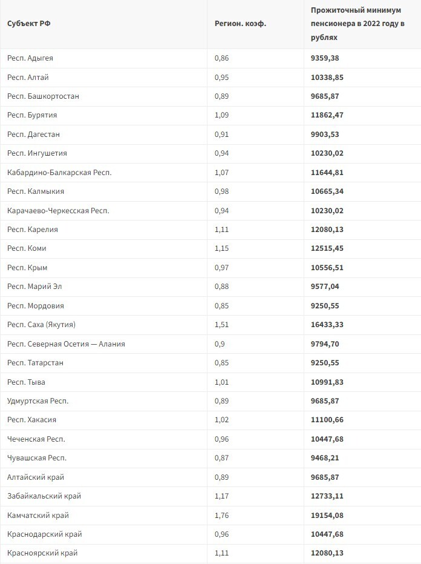The image size is (421, 564).
Task: Click the 9903,53 amount for Дагестан
Action: (x=327, y=134)
